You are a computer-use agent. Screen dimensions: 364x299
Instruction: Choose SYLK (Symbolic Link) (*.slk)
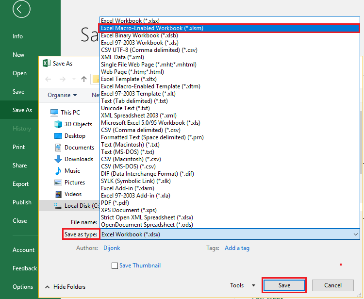click(230, 181)
